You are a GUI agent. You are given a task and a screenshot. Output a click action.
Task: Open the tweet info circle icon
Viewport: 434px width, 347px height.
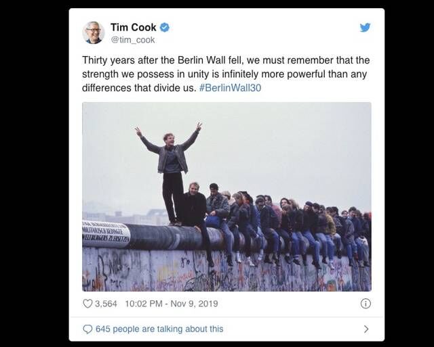(366, 304)
